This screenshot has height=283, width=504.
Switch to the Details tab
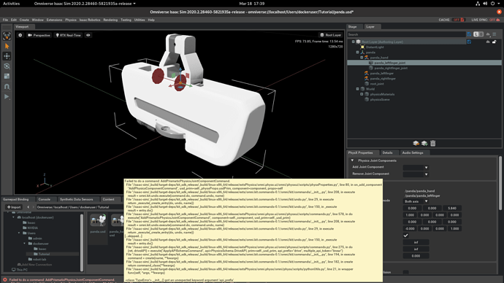(387, 152)
